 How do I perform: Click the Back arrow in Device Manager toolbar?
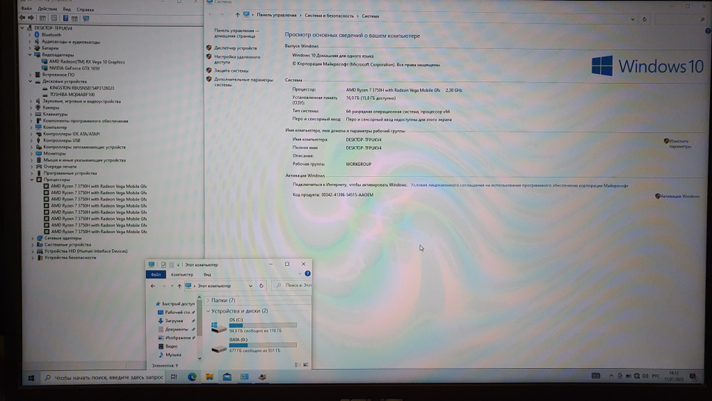point(22,18)
